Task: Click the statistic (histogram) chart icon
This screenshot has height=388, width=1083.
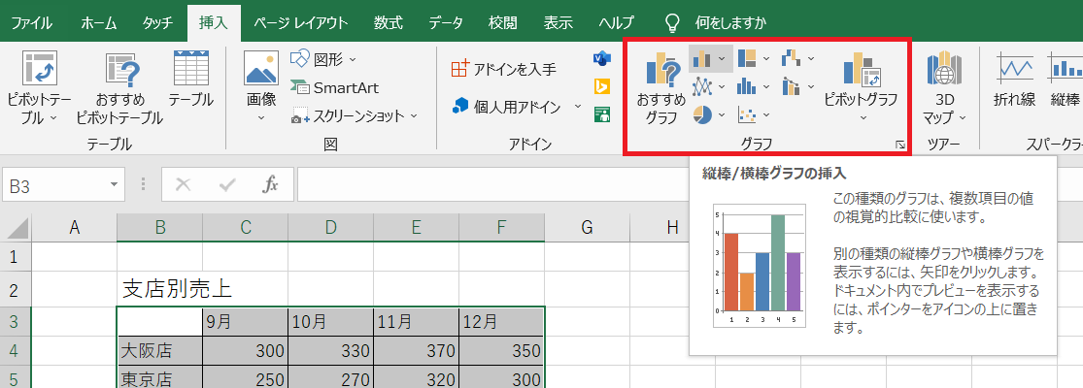Action: click(x=747, y=86)
